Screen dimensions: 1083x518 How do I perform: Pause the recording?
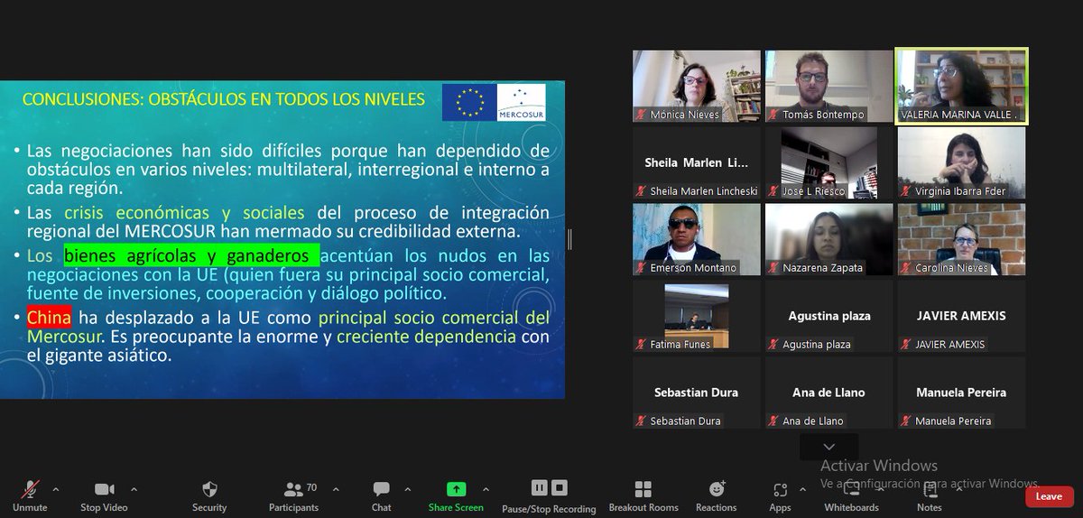click(x=539, y=488)
